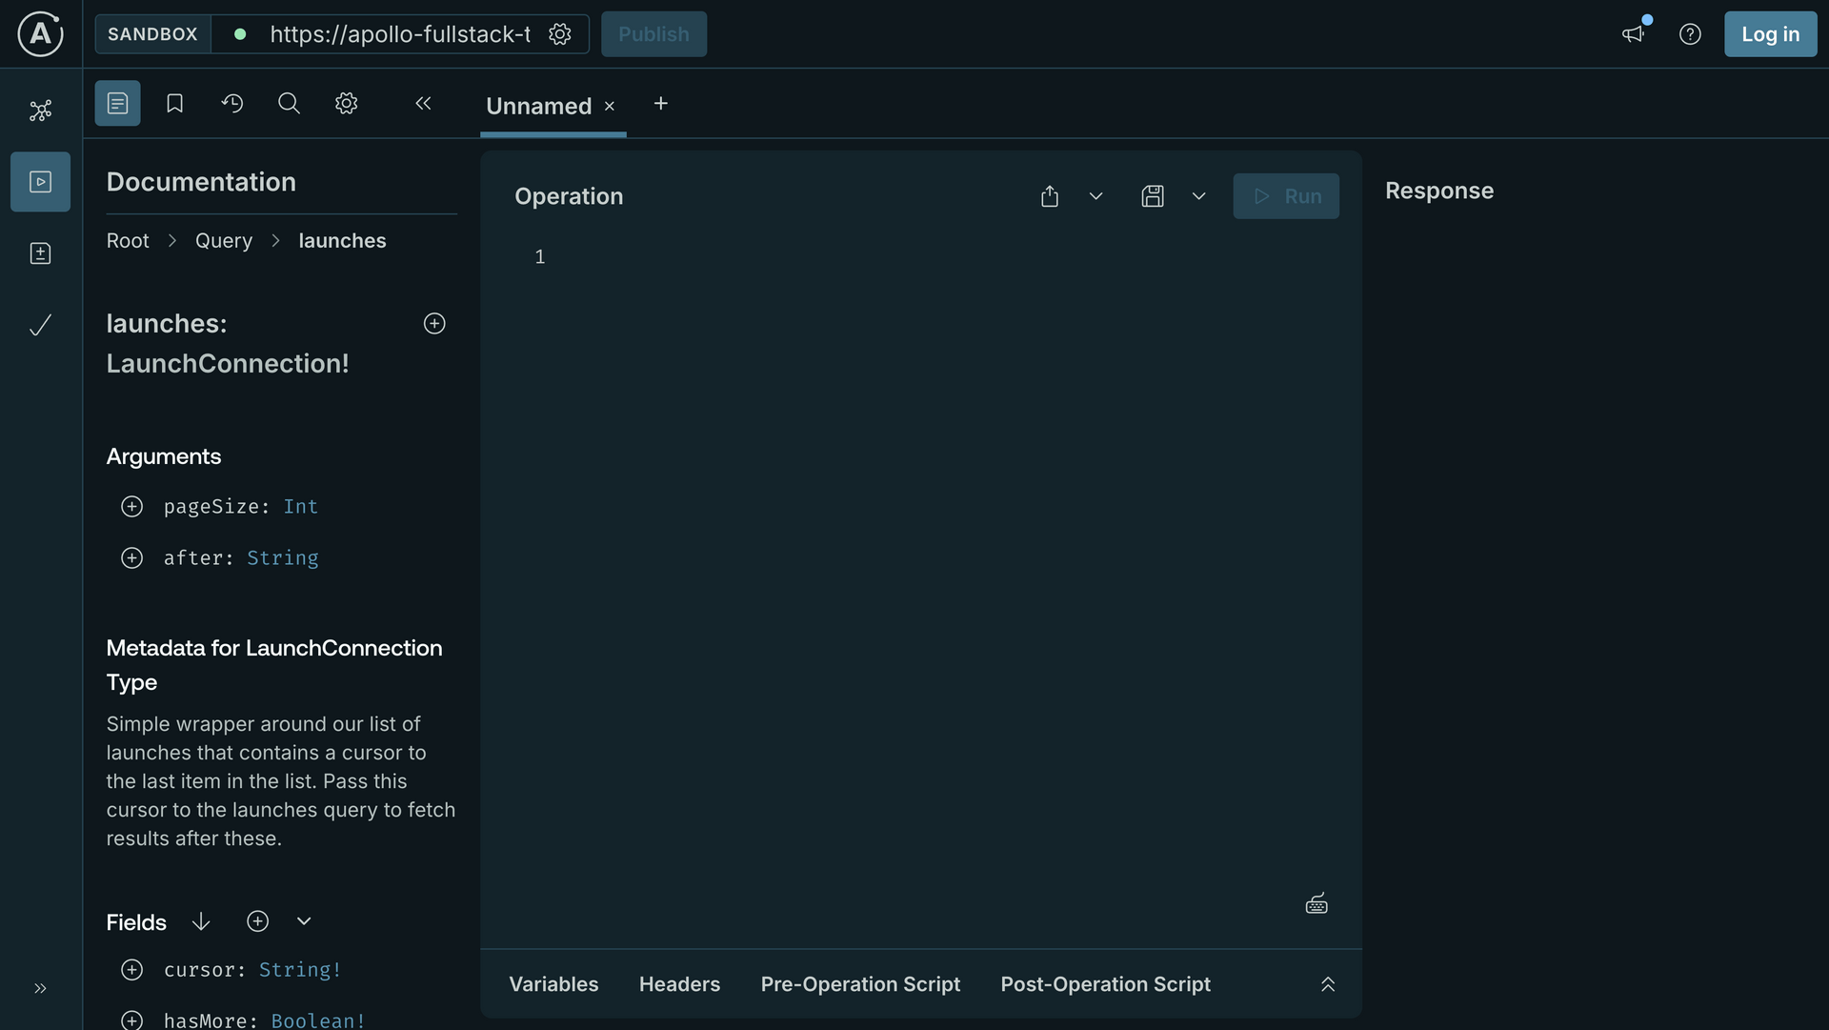Collapse the bottom scripts panel
This screenshot has width=1829, height=1030.
[x=1328, y=983]
